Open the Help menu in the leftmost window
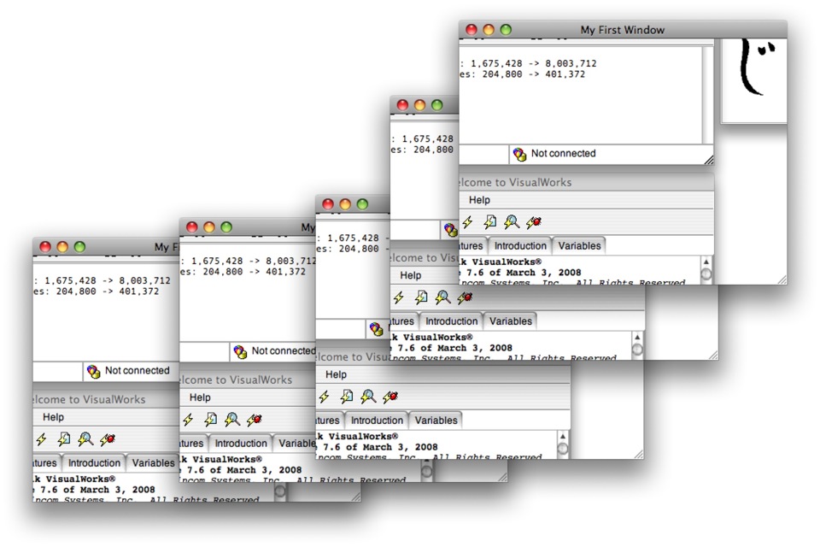The width and height of the screenshot is (820, 547). (x=53, y=417)
